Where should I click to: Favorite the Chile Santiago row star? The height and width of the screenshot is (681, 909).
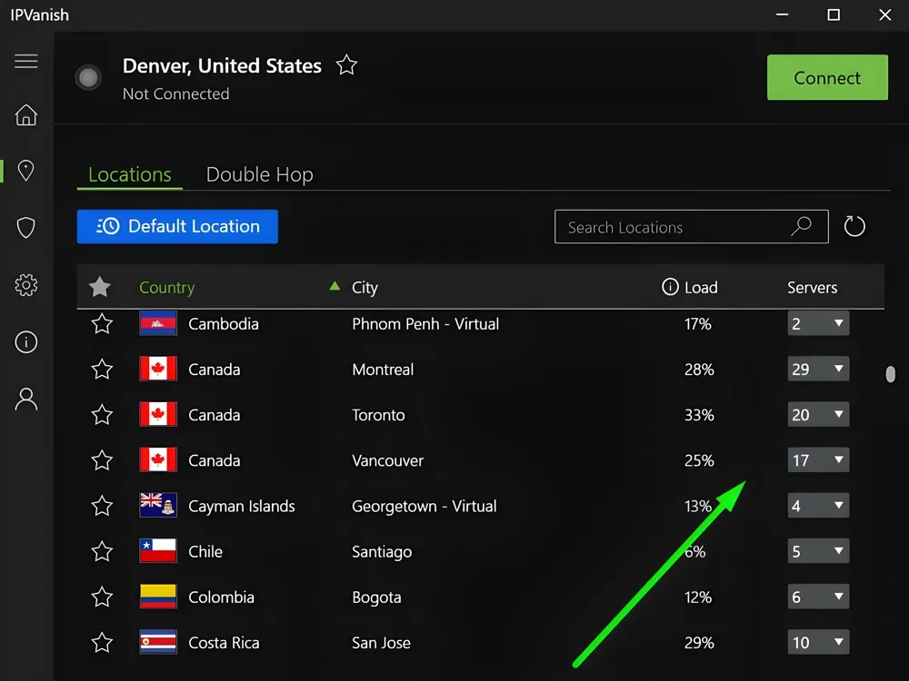[x=102, y=551]
